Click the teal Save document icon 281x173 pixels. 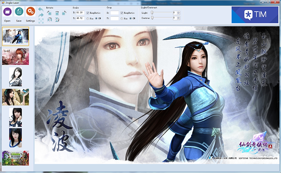pos(19,12)
